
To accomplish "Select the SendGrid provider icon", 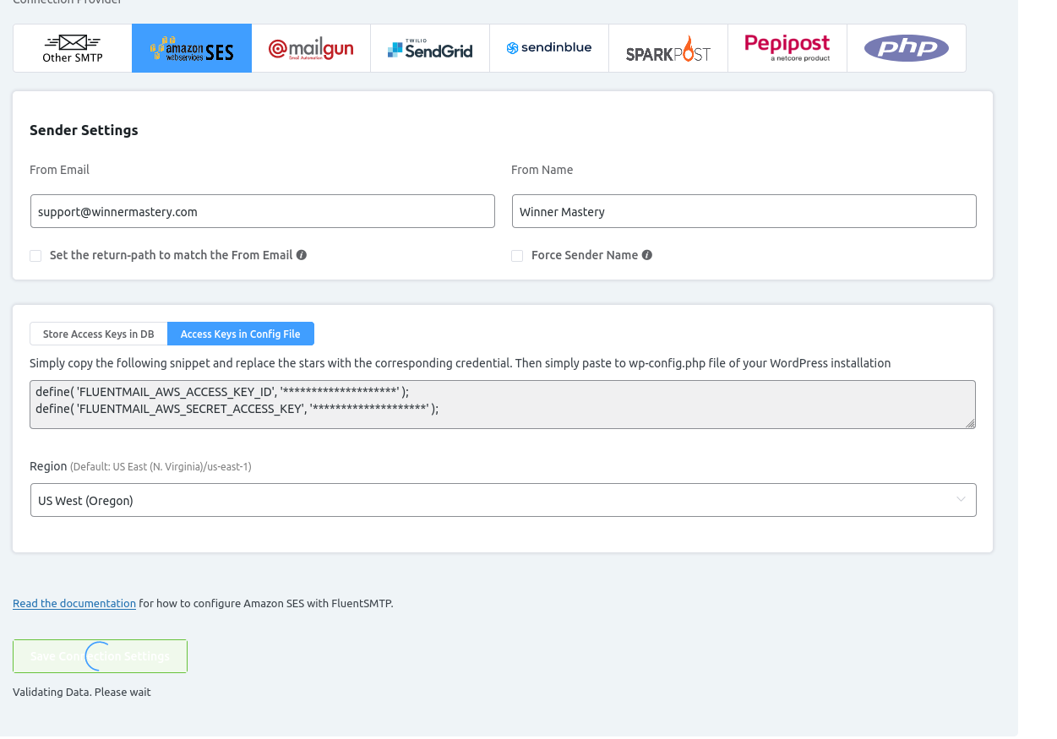I will click(x=430, y=48).
